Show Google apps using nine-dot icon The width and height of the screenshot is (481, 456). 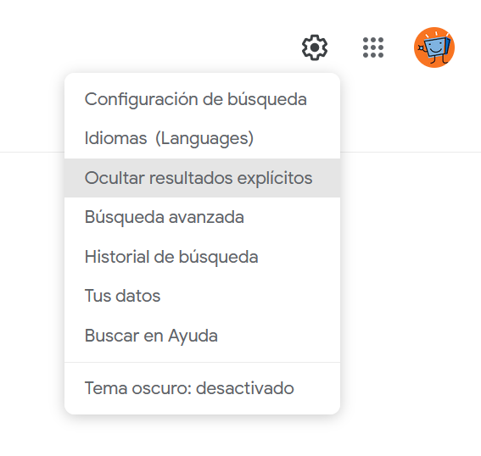tap(373, 47)
